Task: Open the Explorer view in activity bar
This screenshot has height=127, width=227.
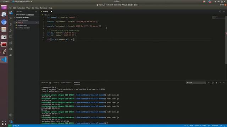Action: pos(11,12)
